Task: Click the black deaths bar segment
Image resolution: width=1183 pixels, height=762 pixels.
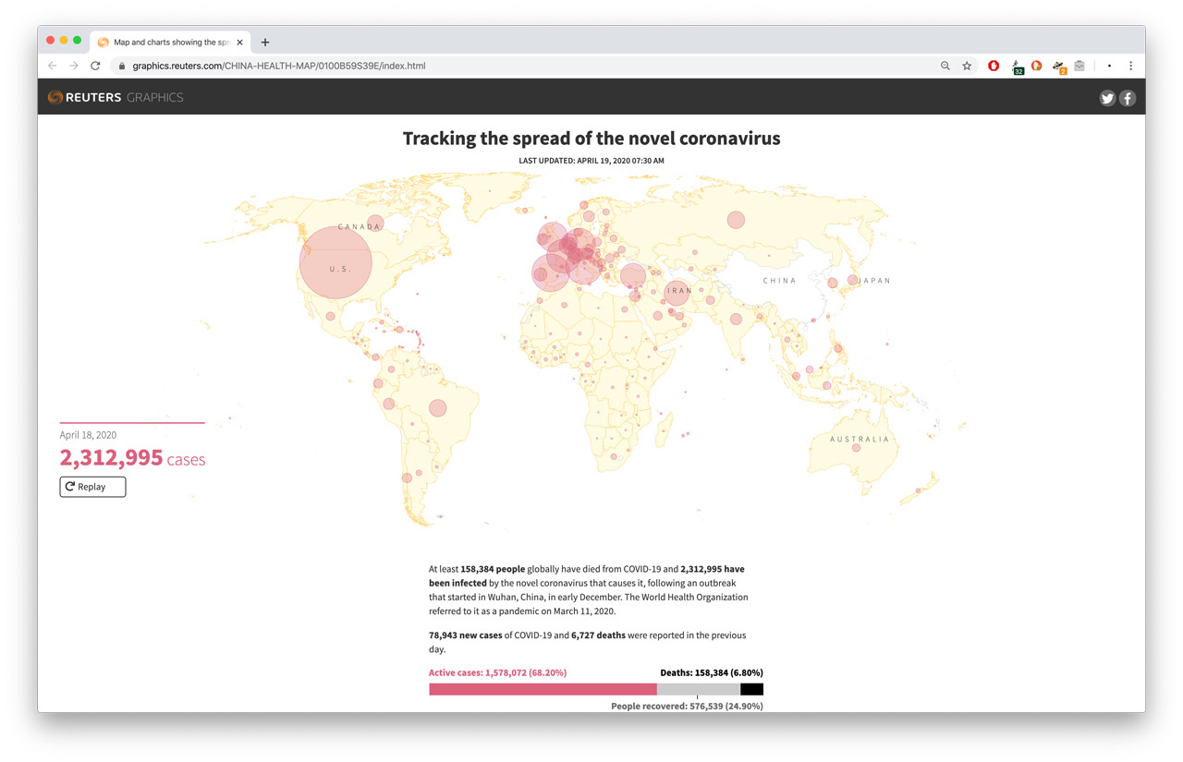Action: [x=751, y=689]
